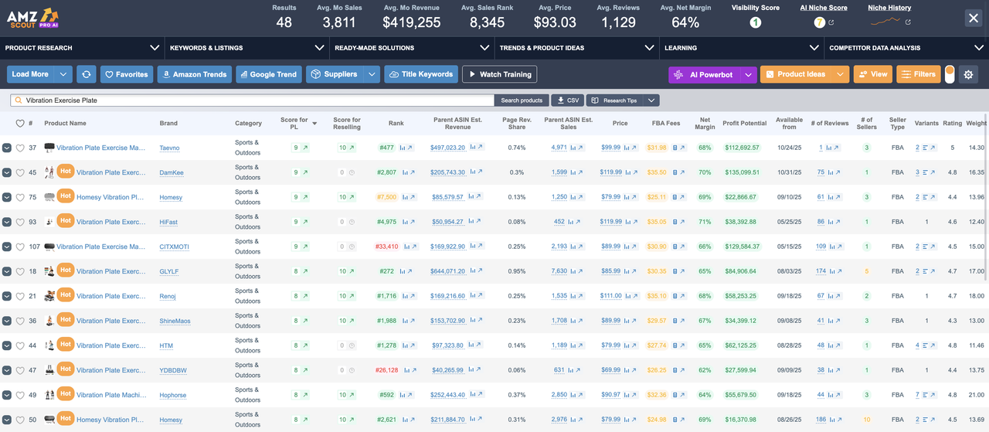Open variants list icon in HTM row
Viewport: 989px width, 432px height.
click(925, 345)
